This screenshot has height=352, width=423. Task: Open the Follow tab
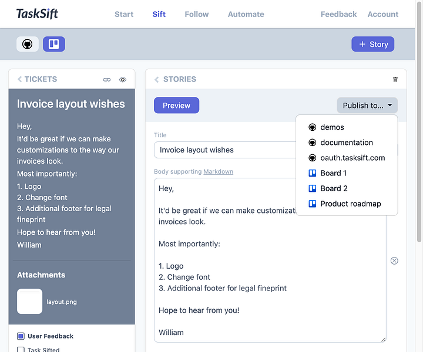pos(197,14)
